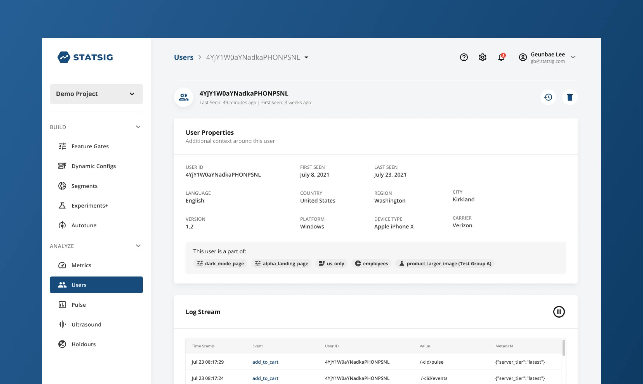Click the Ultrasound waveform icon
643x384 pixels.
[x=62, y=324]
